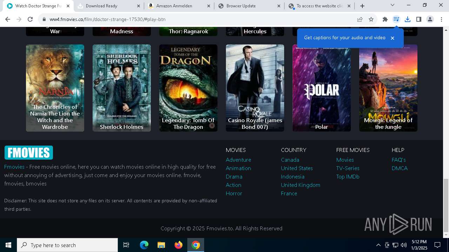Viewport: 449px width, 252px height.
Task: Browse the Drama genre link
Action: tap(234, 176)
